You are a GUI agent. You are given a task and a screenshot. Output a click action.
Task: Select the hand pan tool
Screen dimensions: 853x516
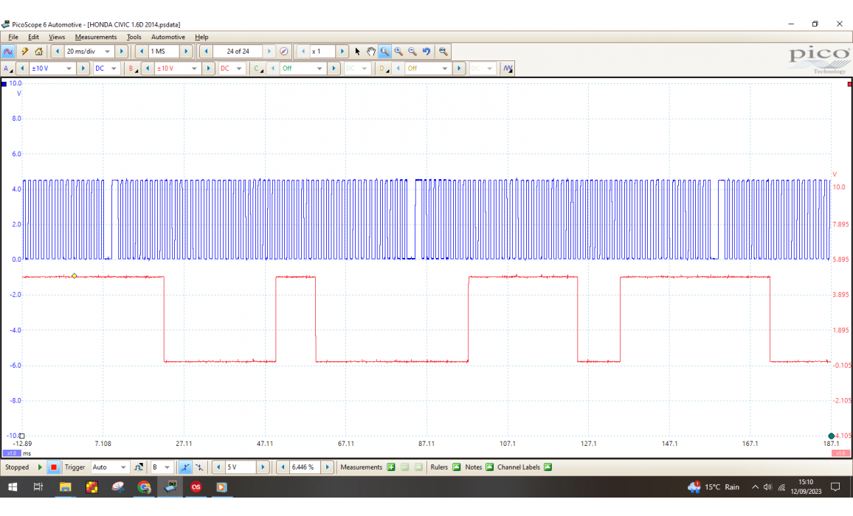(x=371, y=52)
